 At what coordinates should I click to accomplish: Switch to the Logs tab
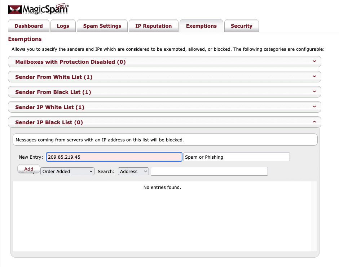(x=63, y=26)
